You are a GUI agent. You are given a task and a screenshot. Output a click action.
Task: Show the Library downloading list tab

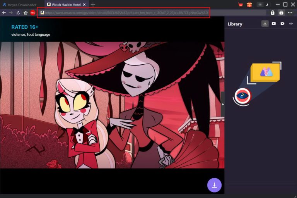point(265,24)
